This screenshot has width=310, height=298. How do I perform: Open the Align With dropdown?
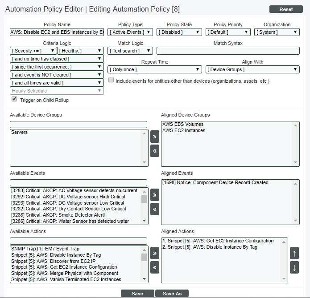(x=252, y=69)
